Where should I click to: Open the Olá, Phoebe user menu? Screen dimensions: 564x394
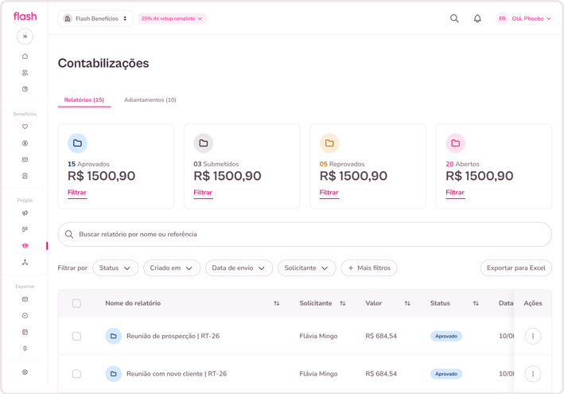[x=531, y=18]
